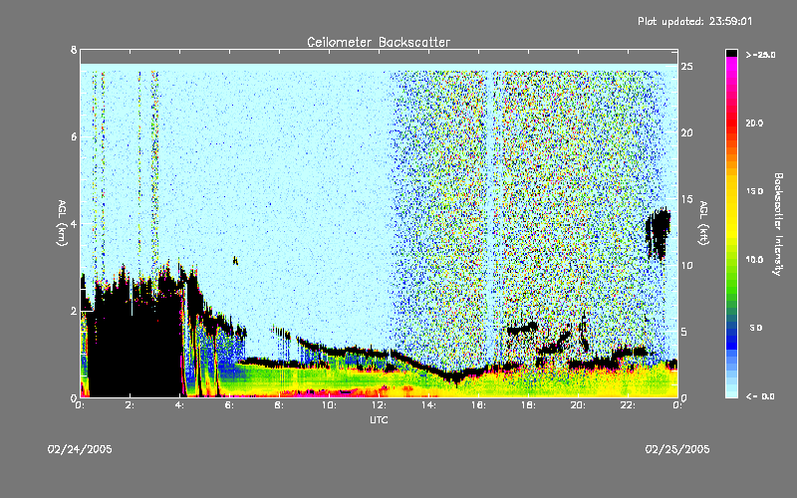The height and width of the screenshot is (498, 797).
Task: Click the '22:' UTC time axis label
Action: click(628, 405)
